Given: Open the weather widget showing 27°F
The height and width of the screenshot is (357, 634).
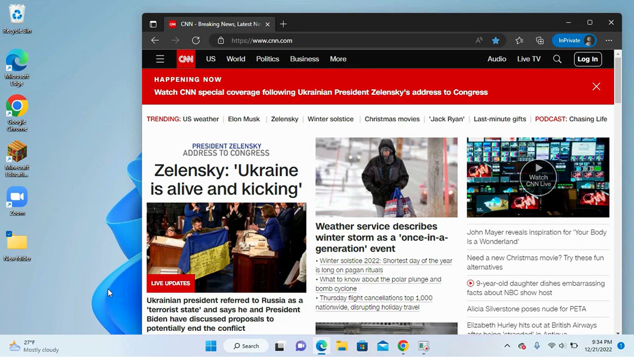Looking at the screenshot, I should (34, 346).
